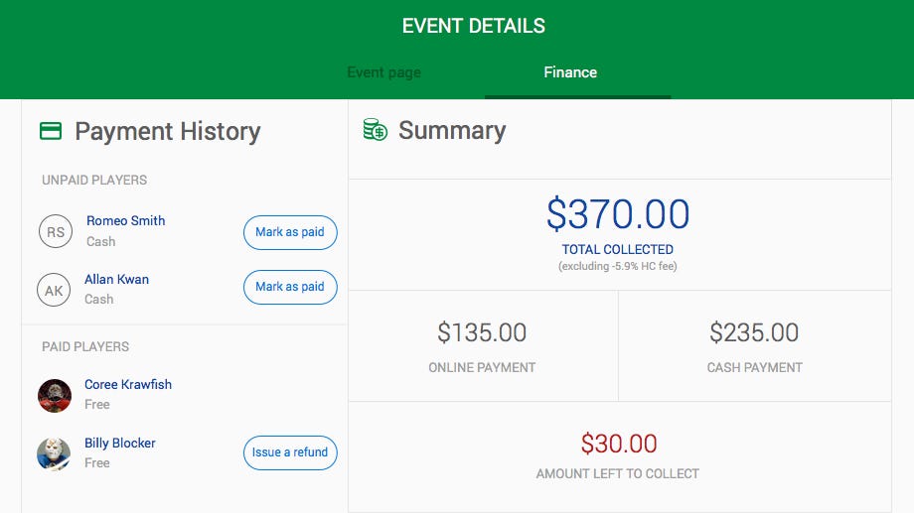This screenshot has height=513, width=914.
Task: Click the $235.00 cash payment amount
Action: click(x=754, y=332)
